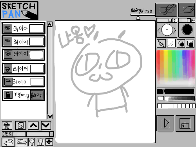Zoom out with the minus magnifier

click(40, 142)
